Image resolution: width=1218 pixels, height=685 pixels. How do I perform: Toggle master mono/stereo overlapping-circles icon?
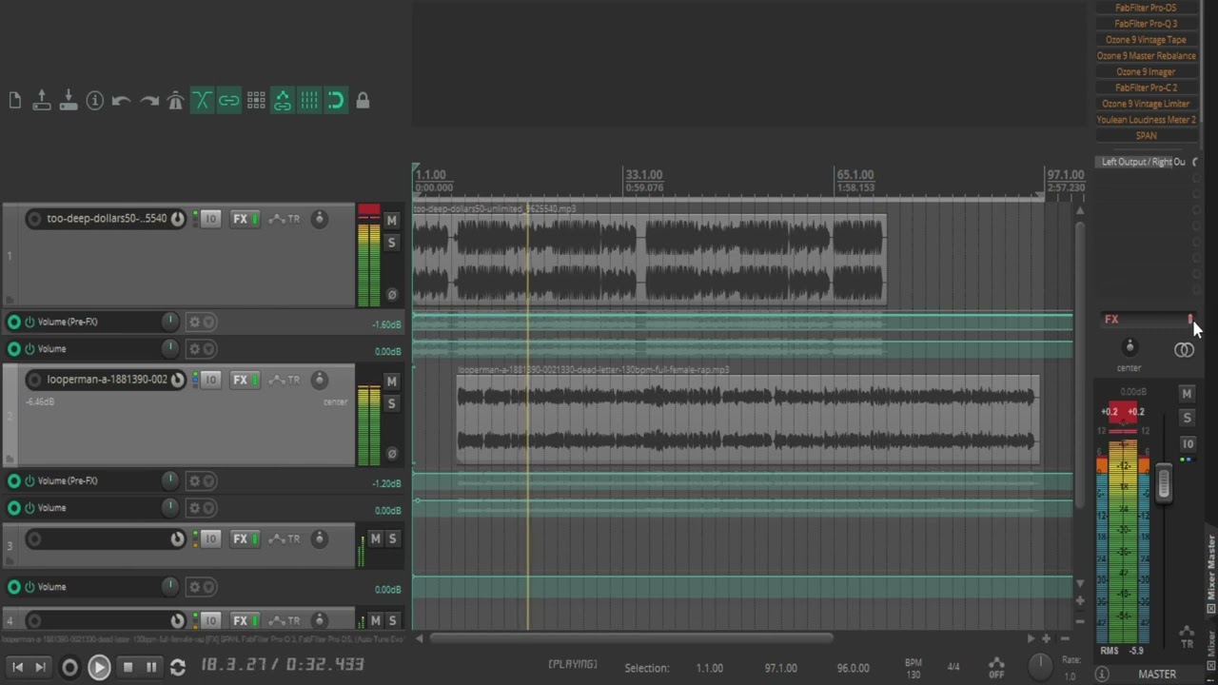tap(1184, 350)
